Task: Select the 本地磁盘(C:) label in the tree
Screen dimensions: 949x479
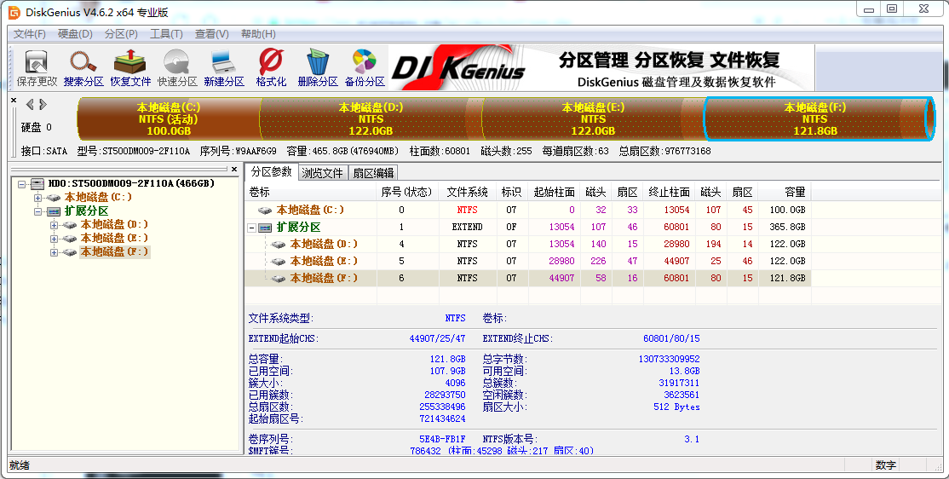Action: (98, 198)
